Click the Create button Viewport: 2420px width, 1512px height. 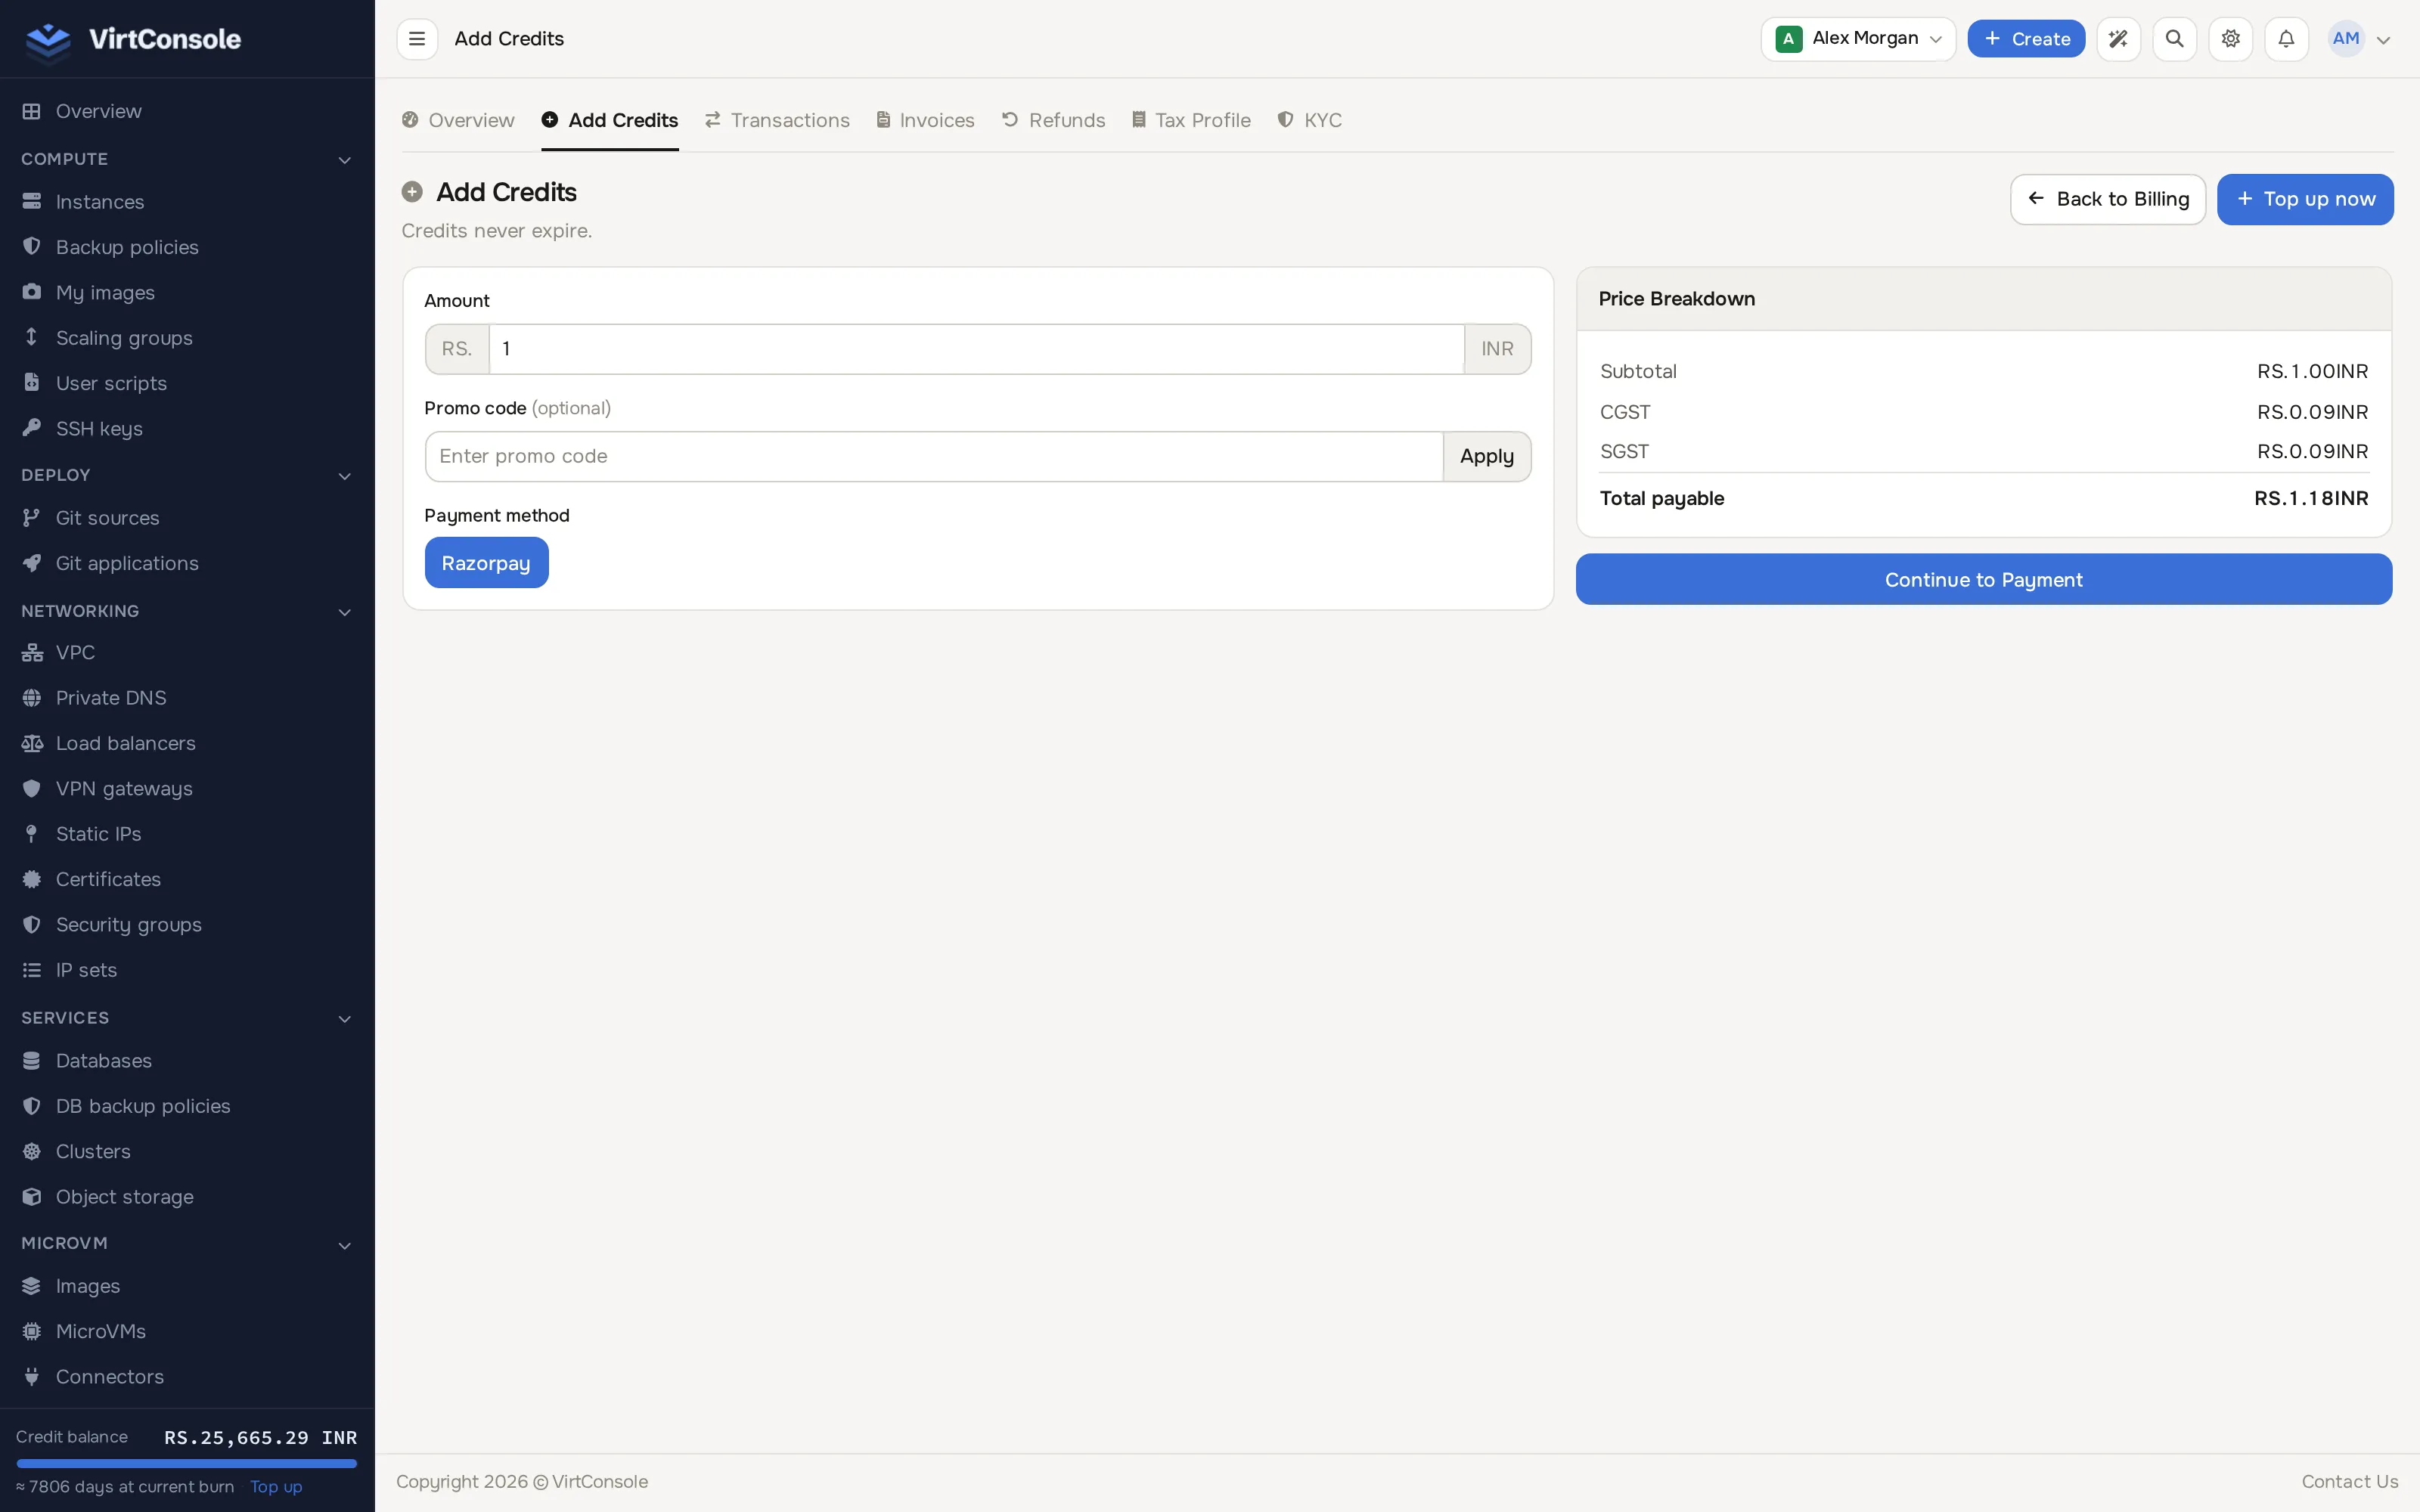pos(2026,39)
